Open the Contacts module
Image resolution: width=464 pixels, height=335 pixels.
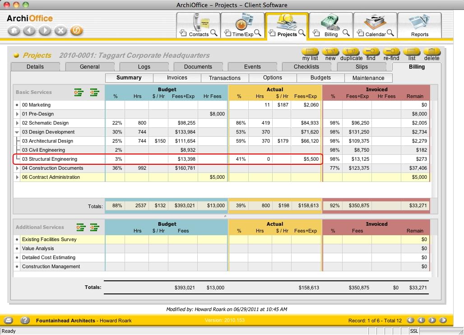199,25
